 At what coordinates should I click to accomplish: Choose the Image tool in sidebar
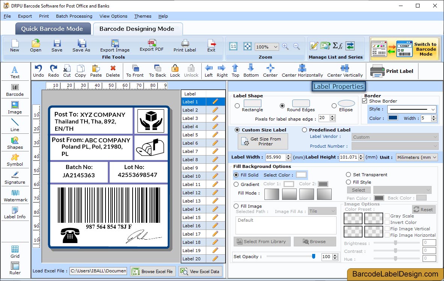point(15,108)
